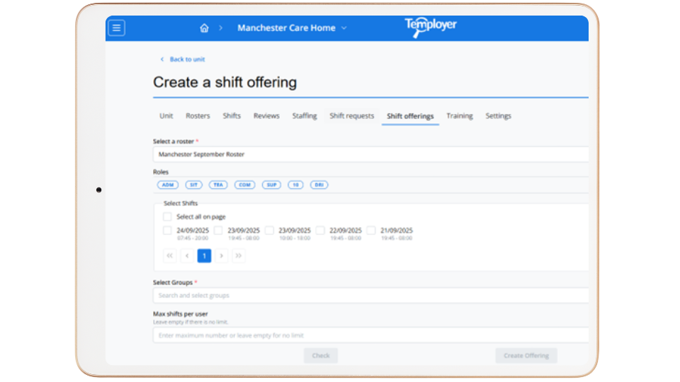Image resolution: width=680 pixels, height=382 pixels.
Task: Go to the previous page of shifts
Action: (x=187, y=256)
